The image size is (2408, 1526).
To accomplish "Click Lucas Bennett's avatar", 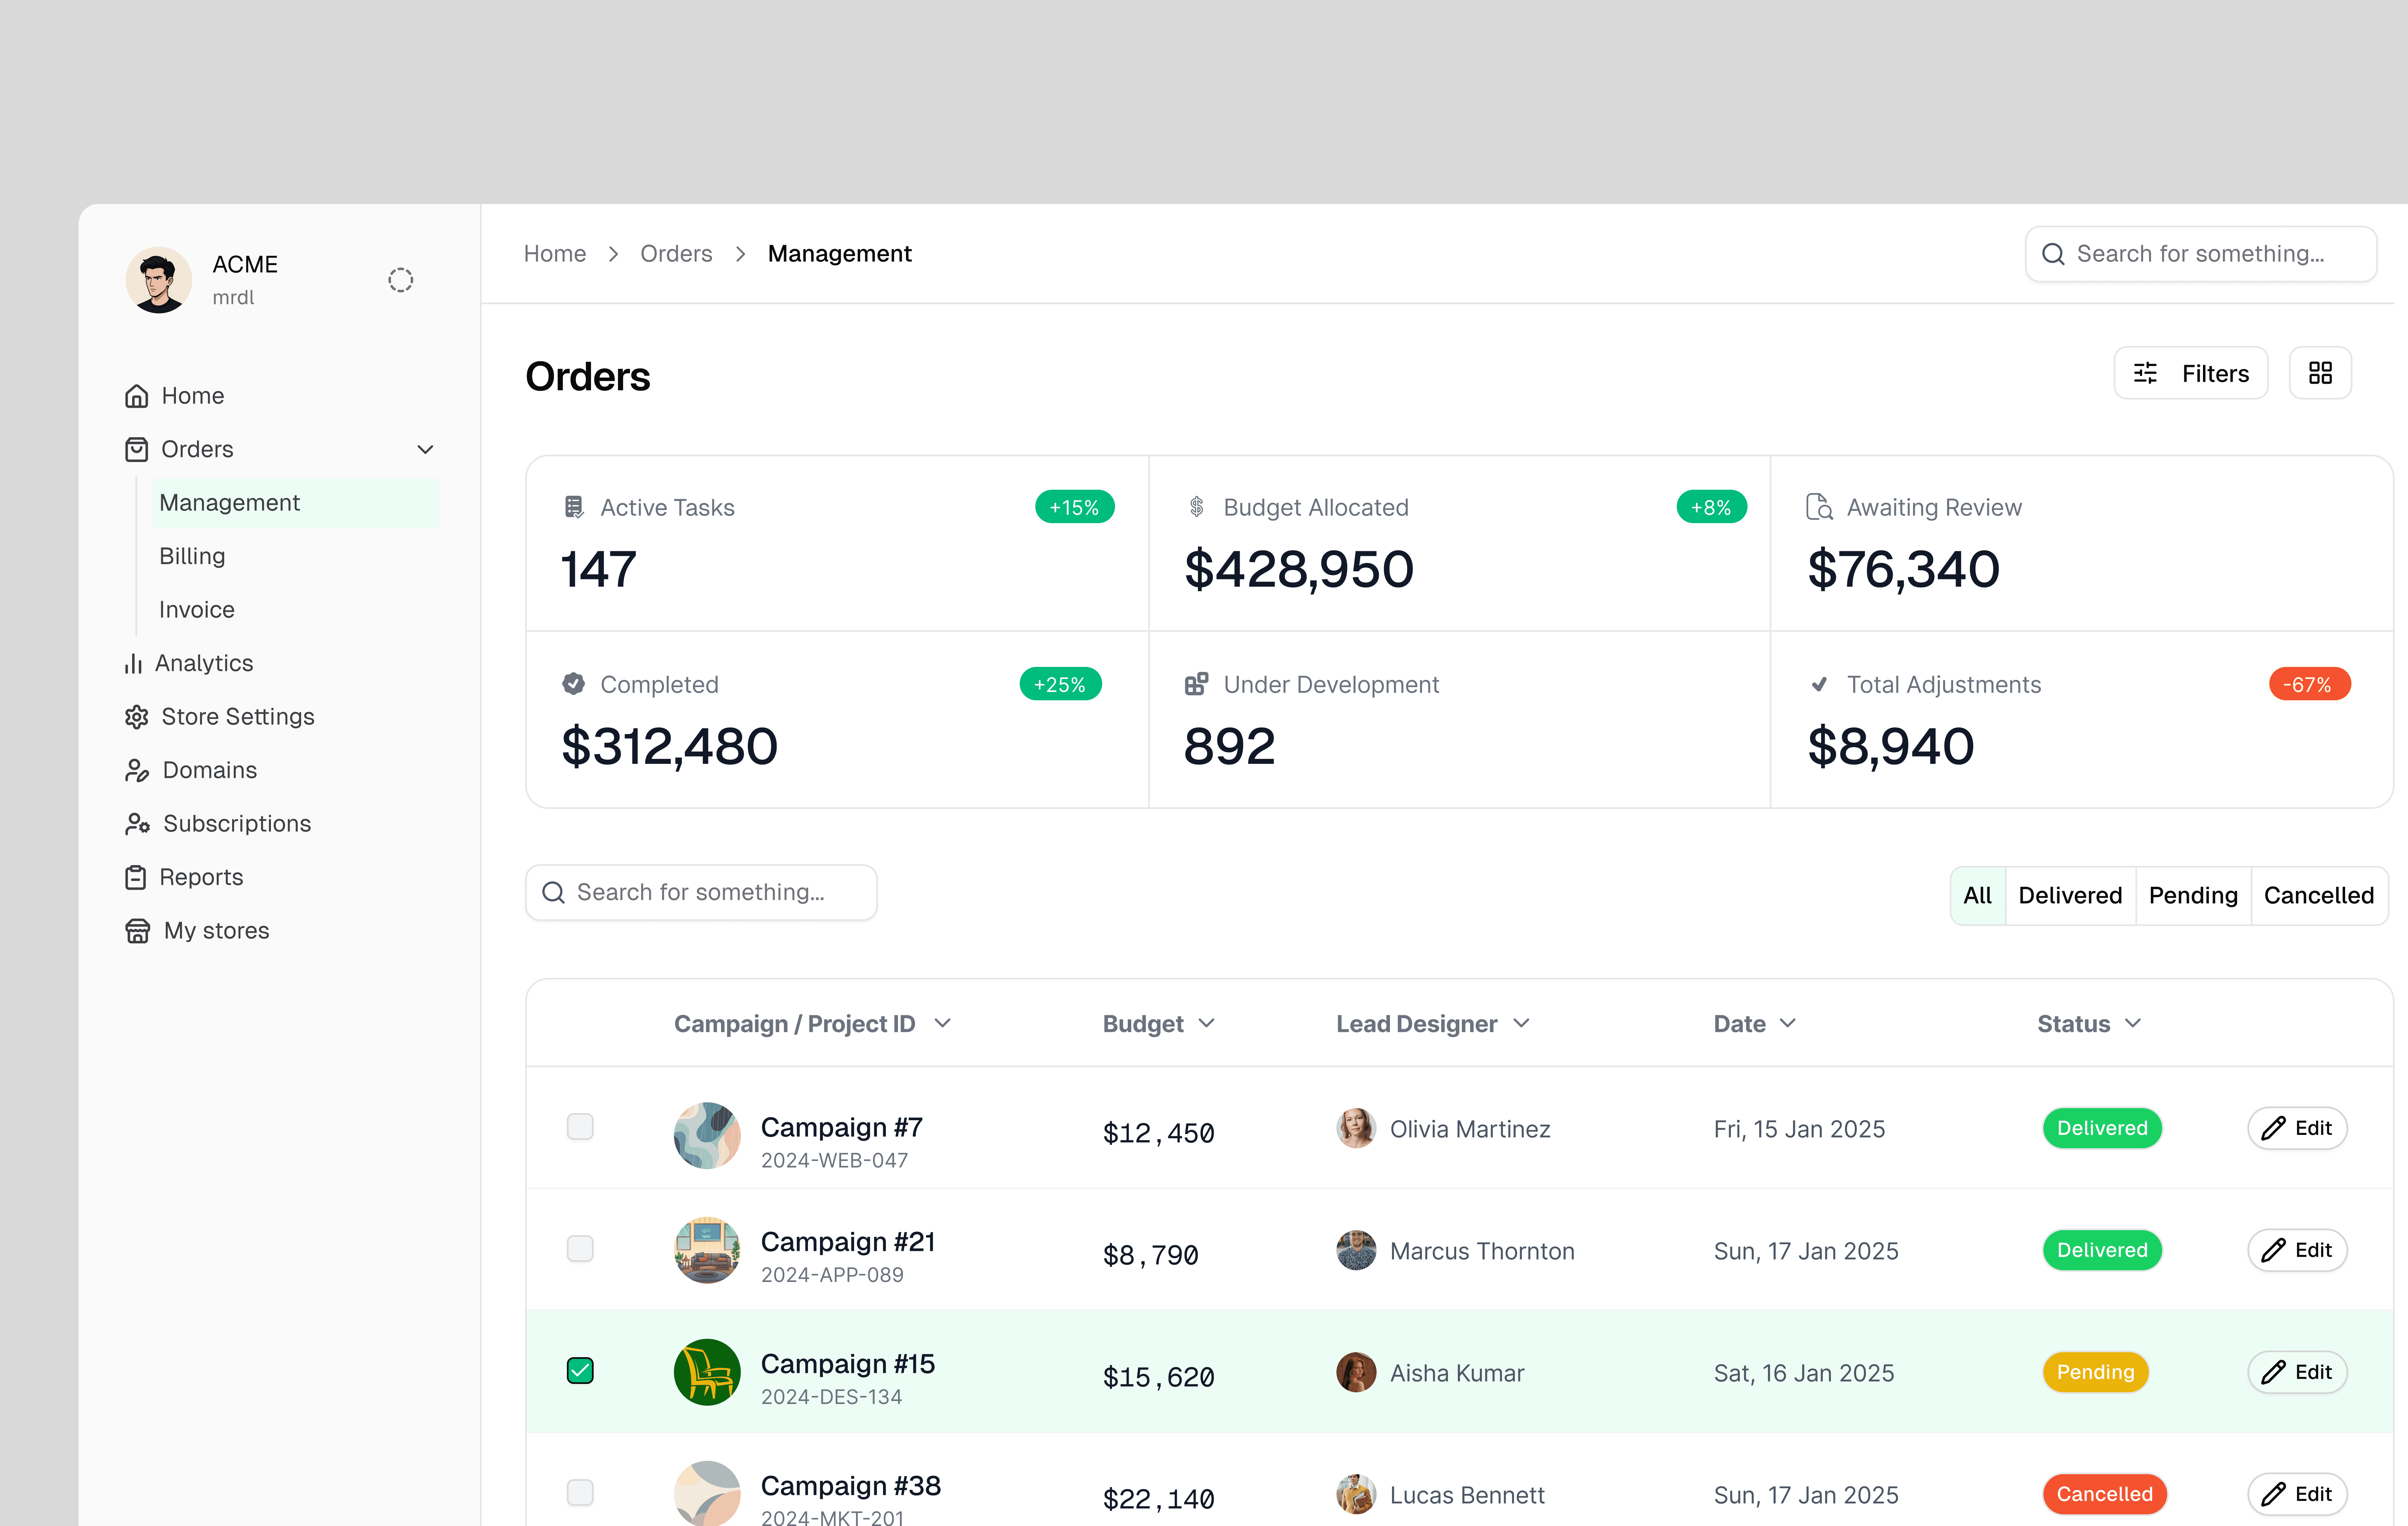I will pyautogui.click(x=1356, y=1494).
